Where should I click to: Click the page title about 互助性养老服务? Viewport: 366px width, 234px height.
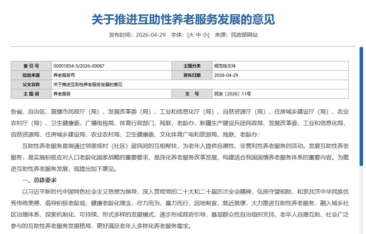[183, 19]
